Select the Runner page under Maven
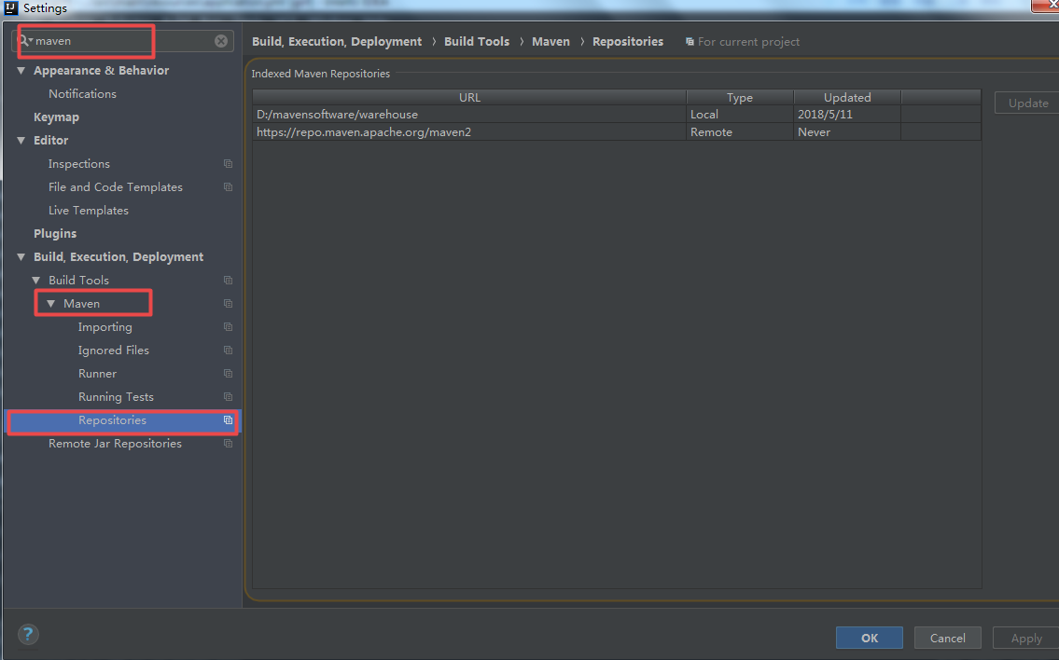1059x660 pixels. [97, 373]
